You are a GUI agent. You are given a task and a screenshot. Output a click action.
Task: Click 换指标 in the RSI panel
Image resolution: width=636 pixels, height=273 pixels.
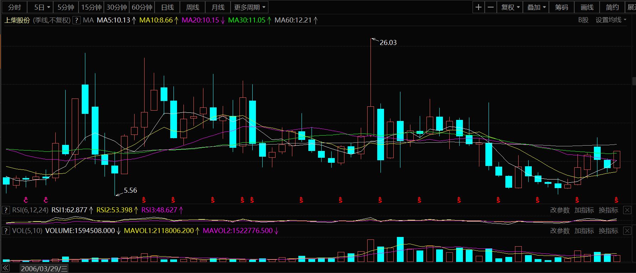(x=608, y=210)
